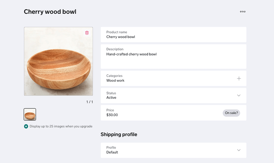Edit the Product name field

click(174, 35)
